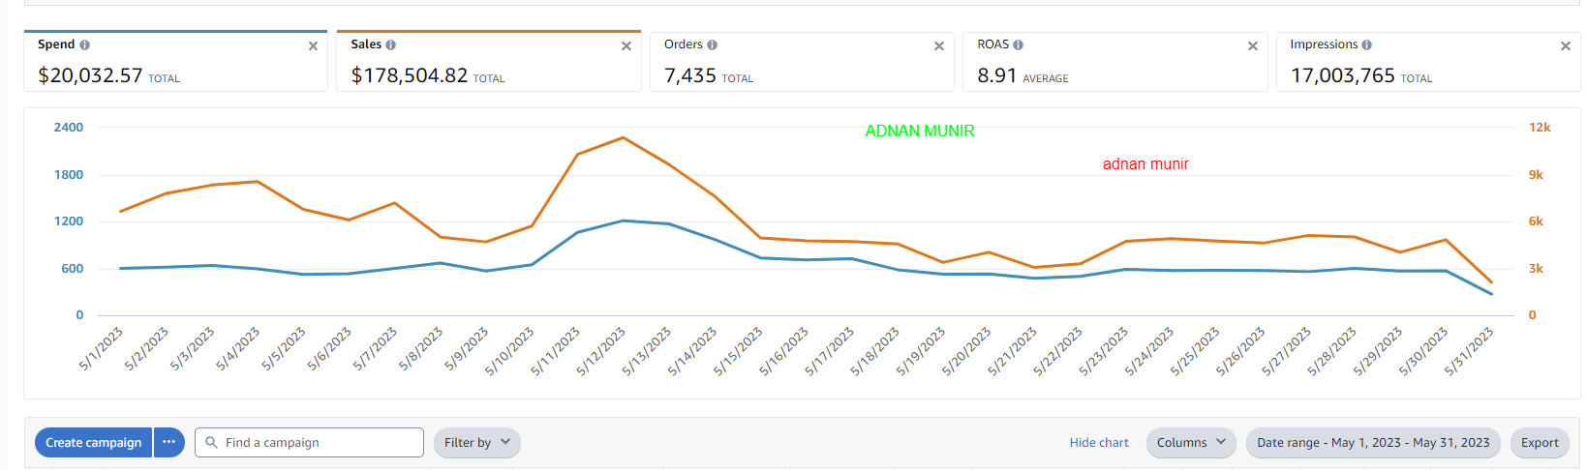This screenshot has width=1587, height=470.
Task: Open the Columns dropdown
Action: point(1191,443)
